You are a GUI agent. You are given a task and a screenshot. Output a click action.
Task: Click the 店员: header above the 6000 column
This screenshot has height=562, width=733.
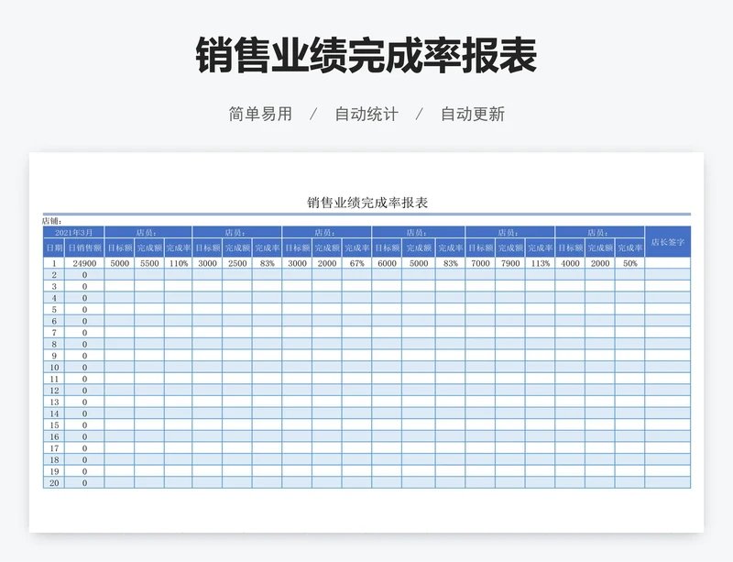pyautogui.click(x=419, y=232)
